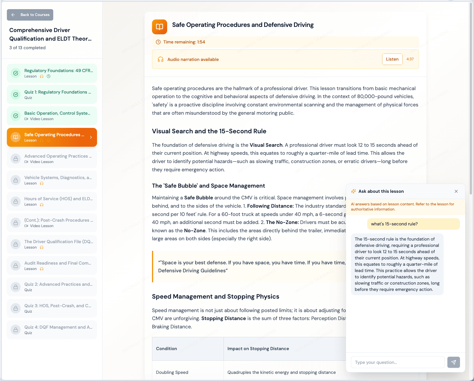This screenshot has width=474, height=381.
Task: Click lock icon on Advanced Operating Practices
Action: click(16, 158)
